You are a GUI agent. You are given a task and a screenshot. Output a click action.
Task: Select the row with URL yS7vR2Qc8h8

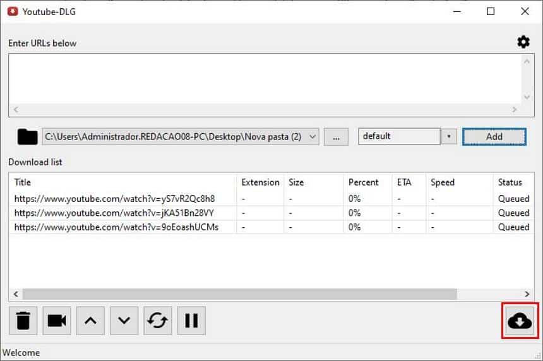click(271, 199)
